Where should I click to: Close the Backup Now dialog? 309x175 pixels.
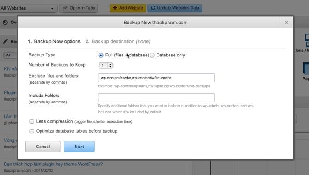coord(286,23)
